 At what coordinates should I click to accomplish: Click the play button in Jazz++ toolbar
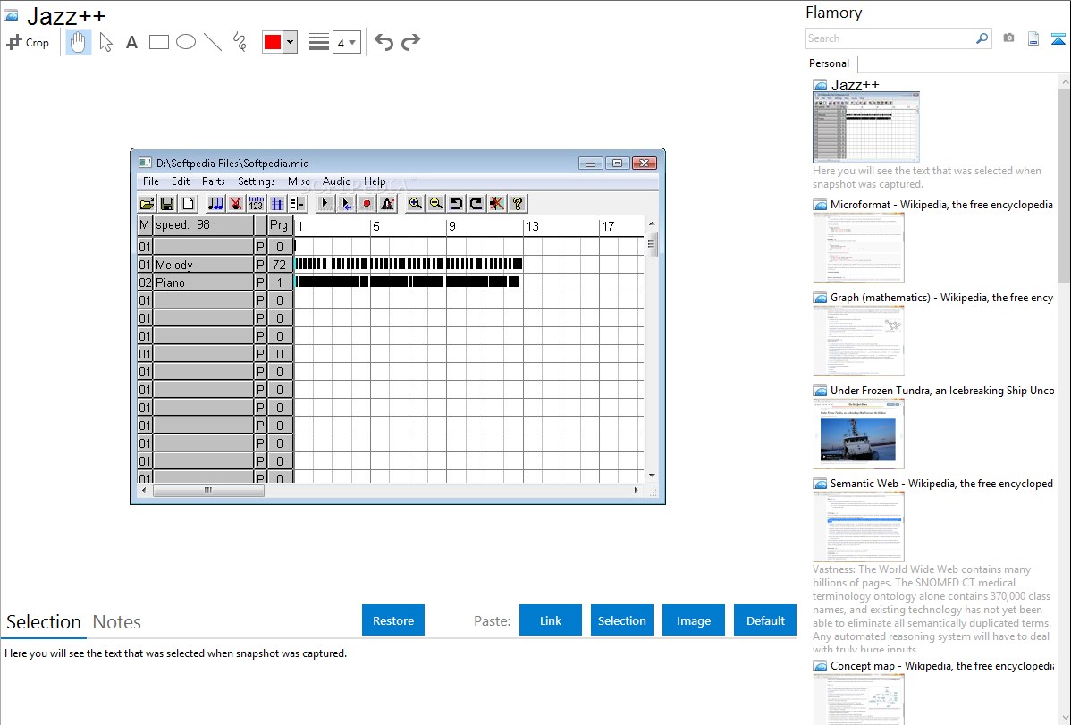click(325, 204)
